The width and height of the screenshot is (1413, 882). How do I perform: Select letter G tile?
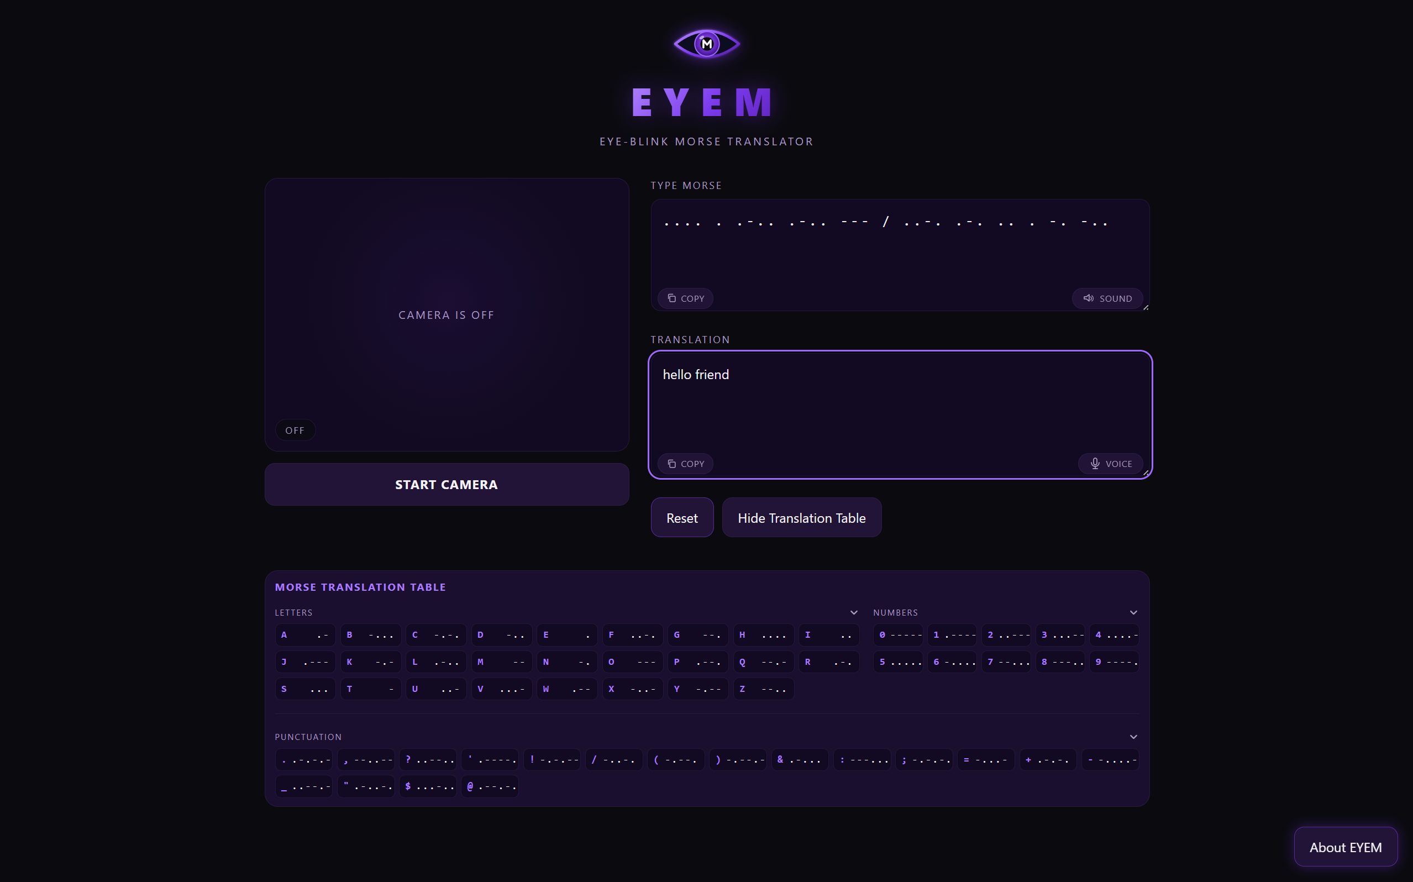coord(697,634)
